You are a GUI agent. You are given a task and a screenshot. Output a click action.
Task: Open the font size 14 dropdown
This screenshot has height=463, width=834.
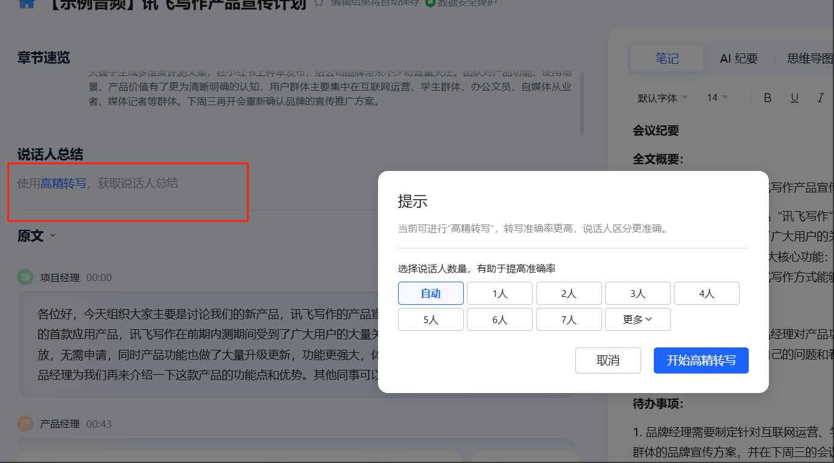tap(718, 98)
